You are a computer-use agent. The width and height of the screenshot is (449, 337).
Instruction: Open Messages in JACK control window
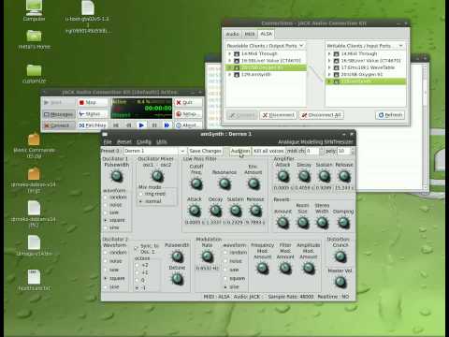[x=59, y=114]
